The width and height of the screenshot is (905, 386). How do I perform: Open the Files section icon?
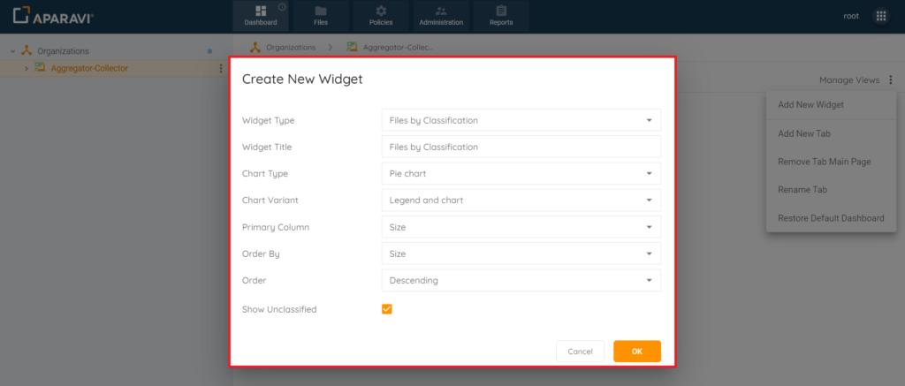(321, 11)
